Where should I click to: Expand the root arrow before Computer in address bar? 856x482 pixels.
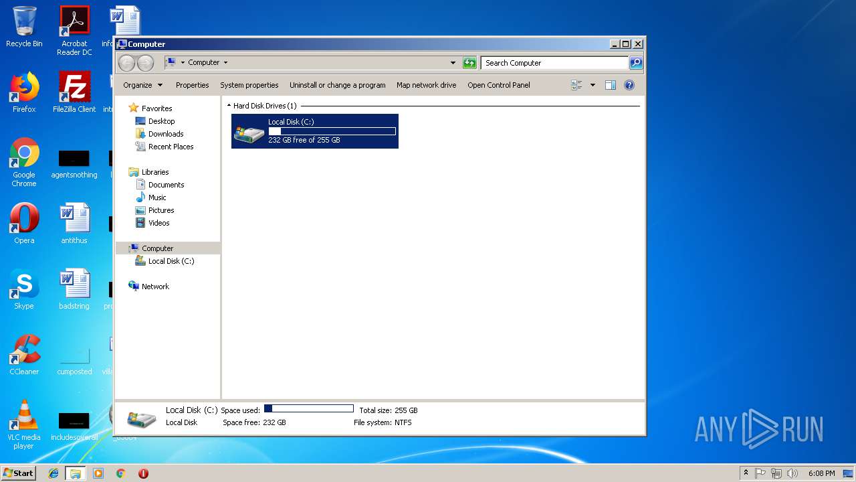coord(183,63)
